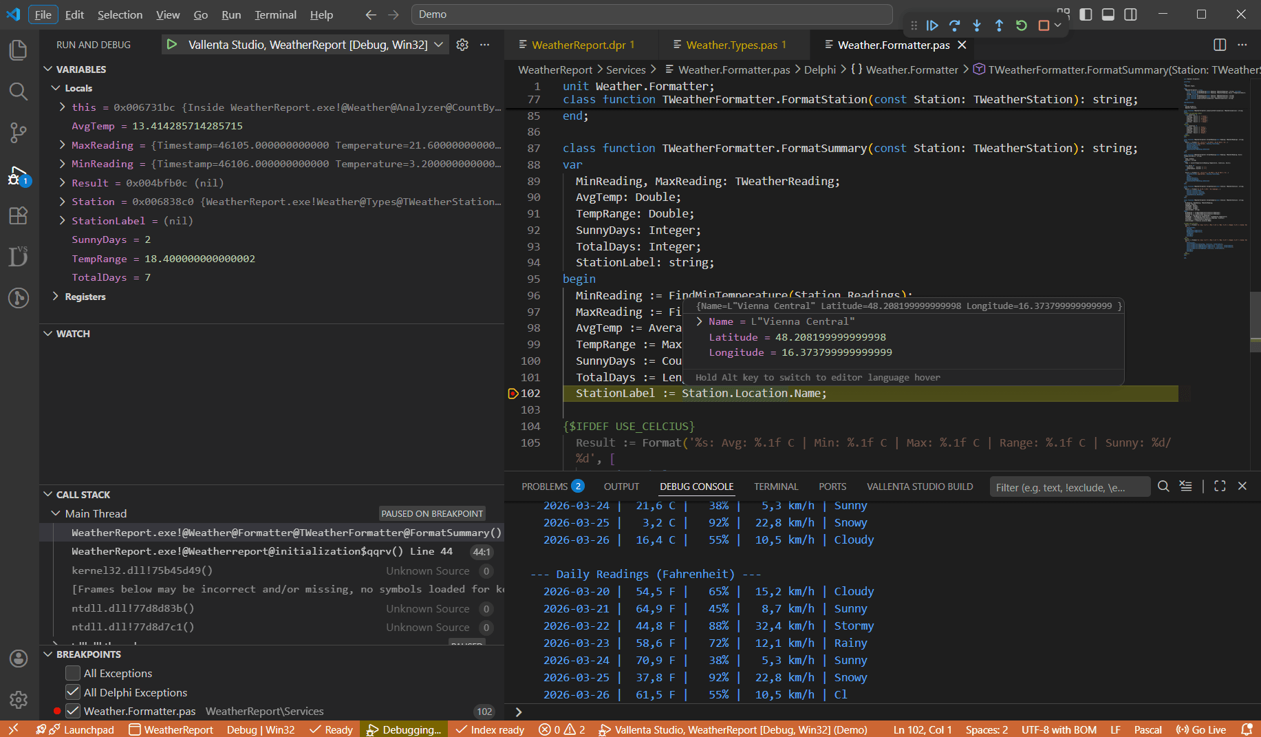Open the launch configuration dropdown
The width and height of the screenshot is (1261, 737).
438,45
